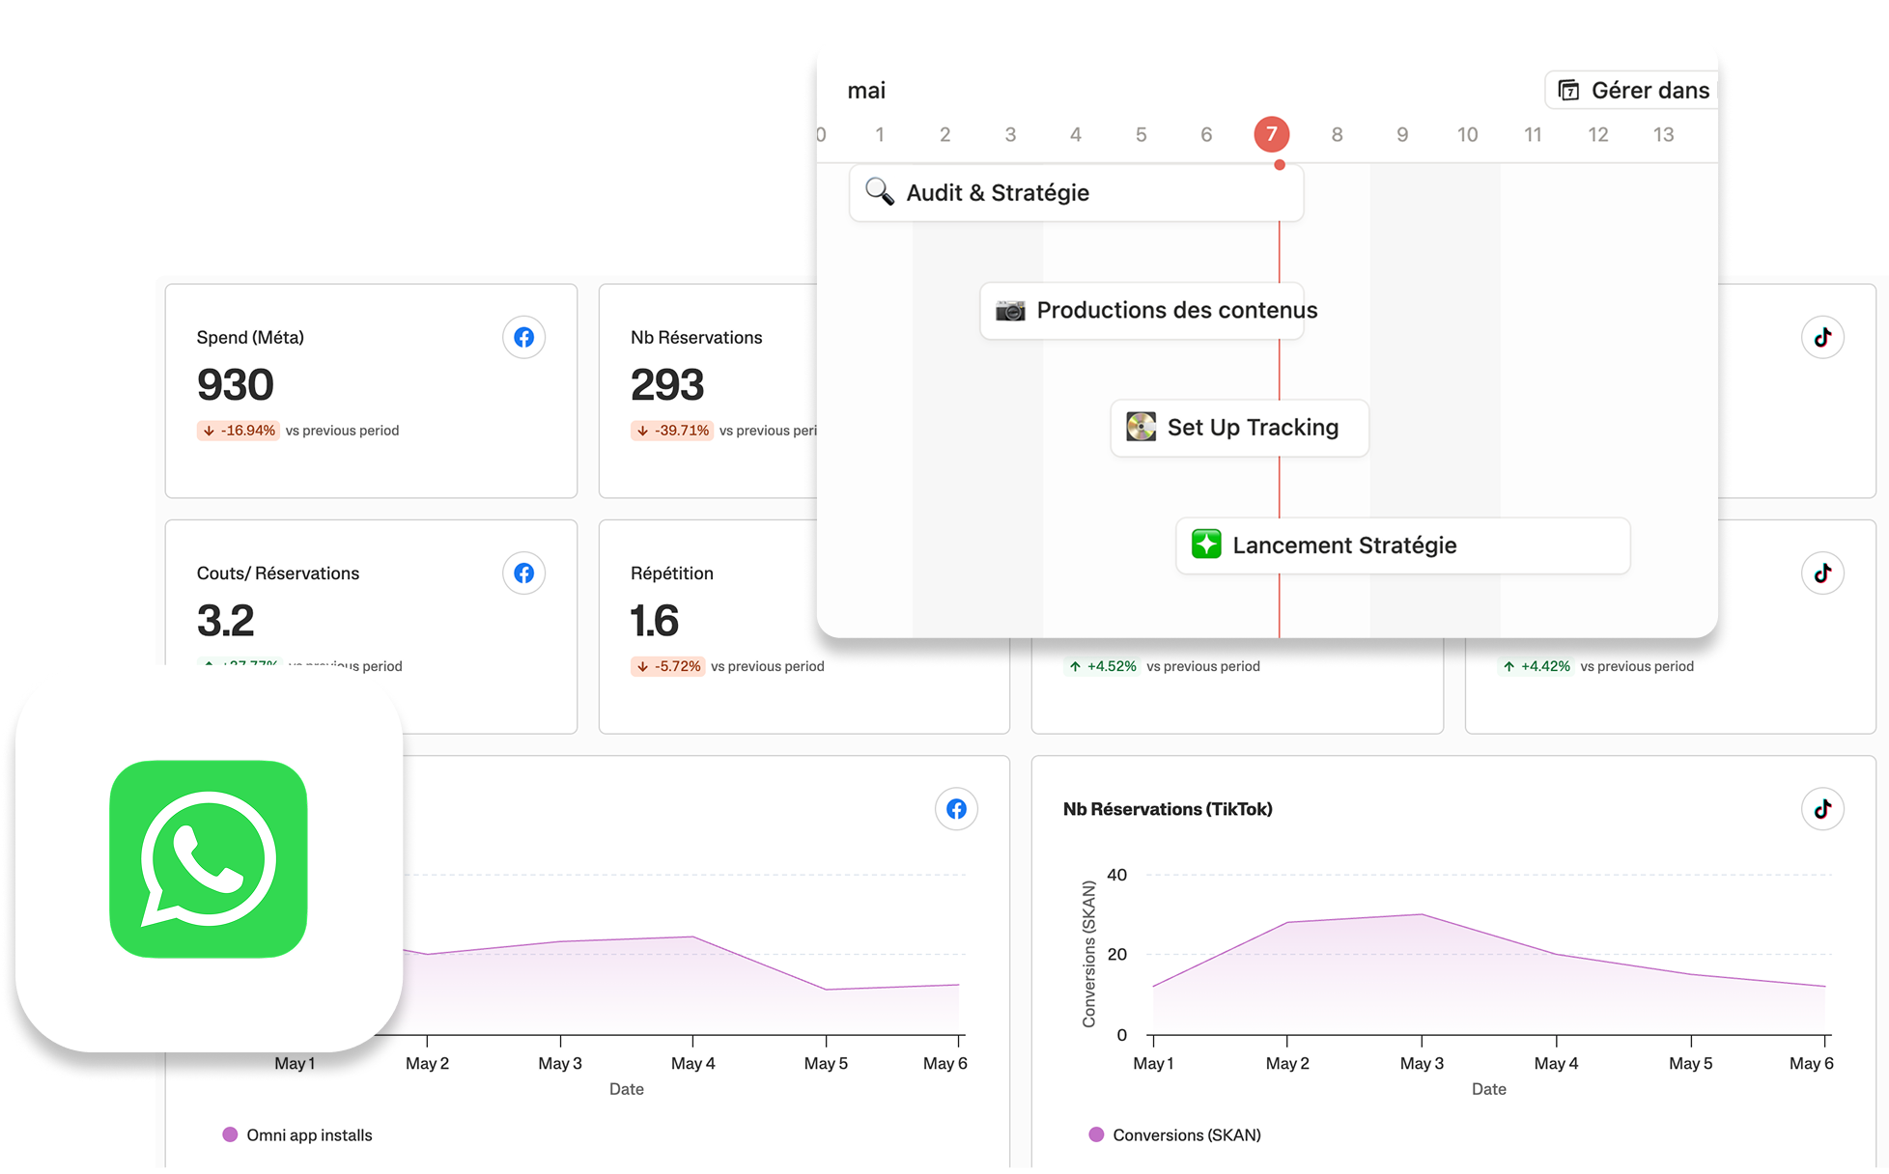Select day 5 in the mai timeline

pos(1141,135)
